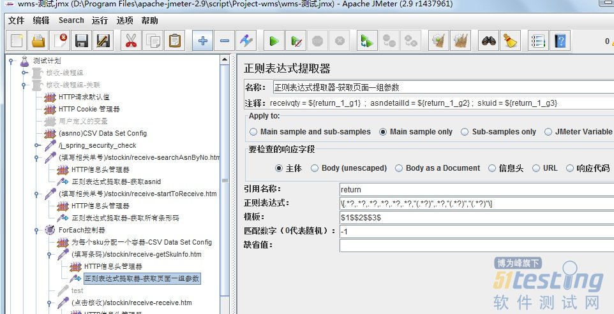This screenshot has height=314, width=614.
Task: Select Main sample only radio
Action: 383,132
